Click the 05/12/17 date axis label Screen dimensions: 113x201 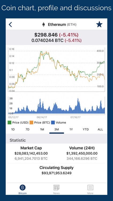[x=13, y=117]
